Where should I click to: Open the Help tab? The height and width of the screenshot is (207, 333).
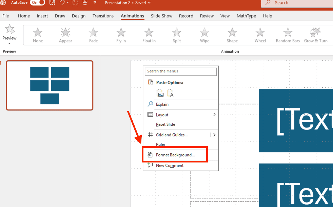267,16
